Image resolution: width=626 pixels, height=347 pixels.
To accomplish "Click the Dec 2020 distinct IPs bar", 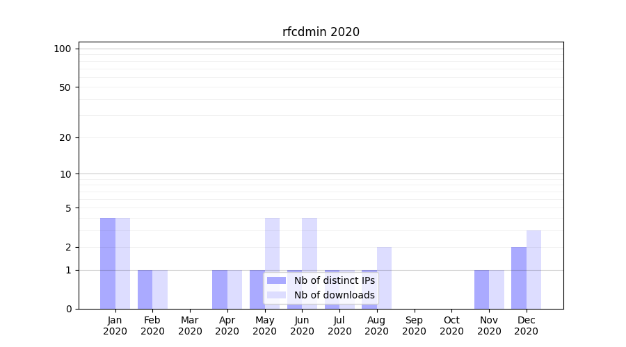I will tap(519, 278).
